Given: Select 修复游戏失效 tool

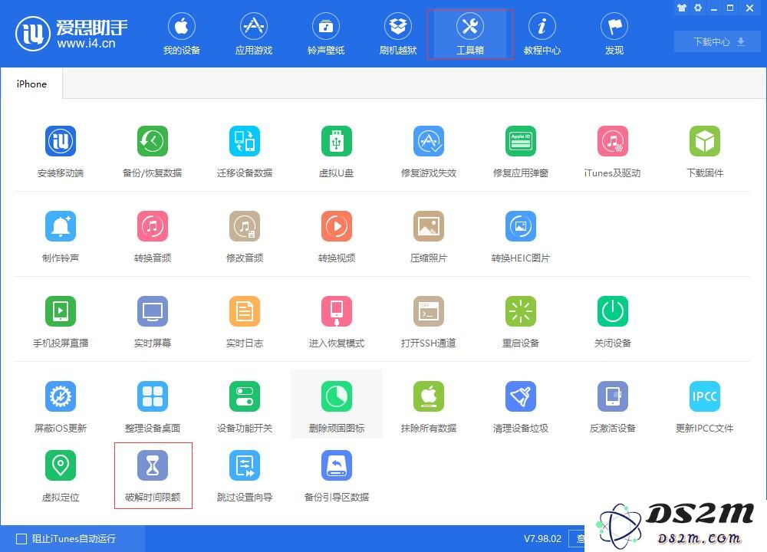Looking at the screenshot, I should [429, 152].
